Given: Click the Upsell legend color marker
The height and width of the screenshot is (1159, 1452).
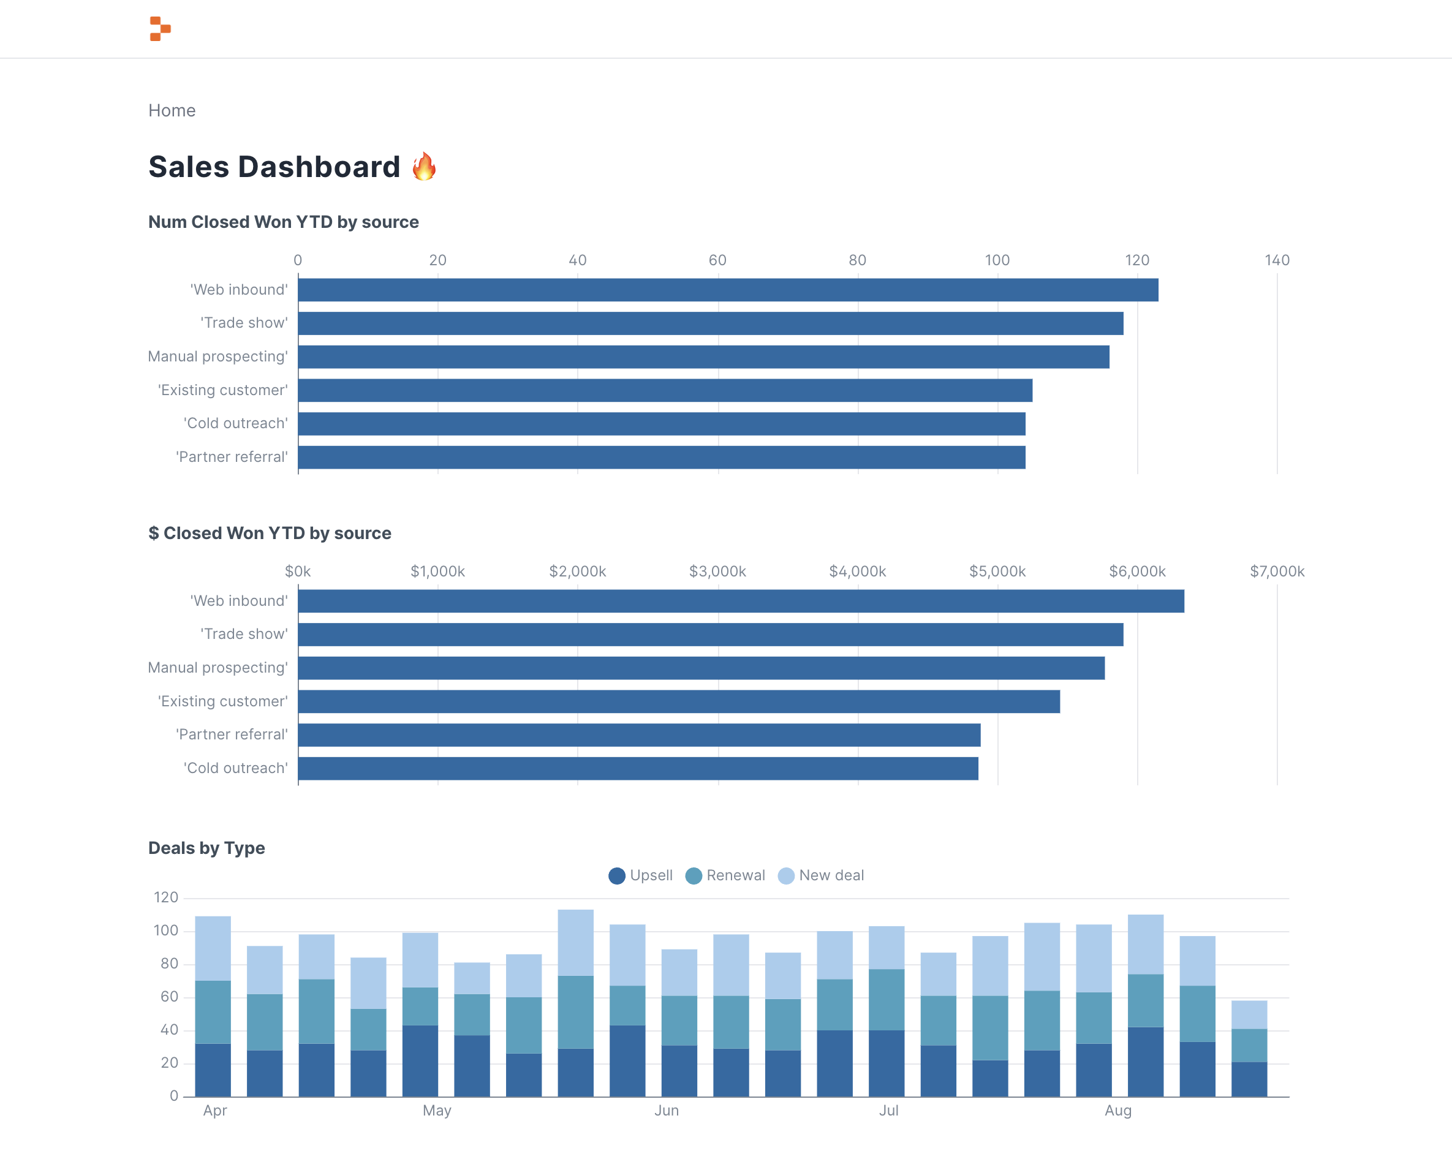Looking at the screenshot, I should point(617,875).
